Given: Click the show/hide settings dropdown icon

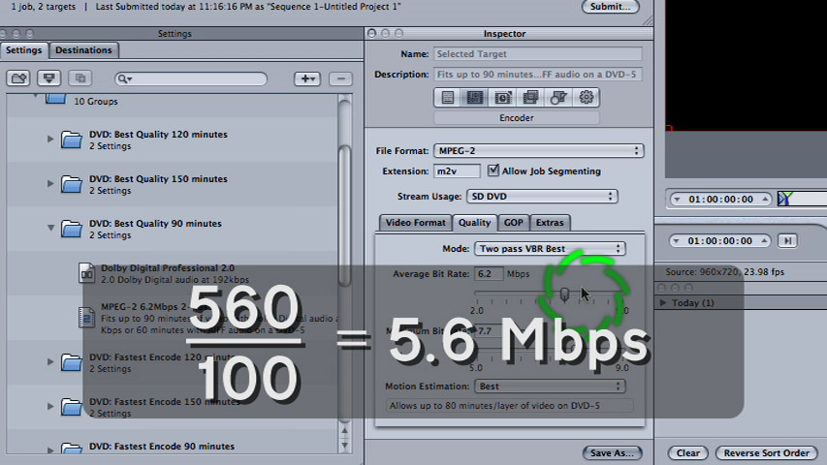Looking at the screenshot, I should pos(49,78).
